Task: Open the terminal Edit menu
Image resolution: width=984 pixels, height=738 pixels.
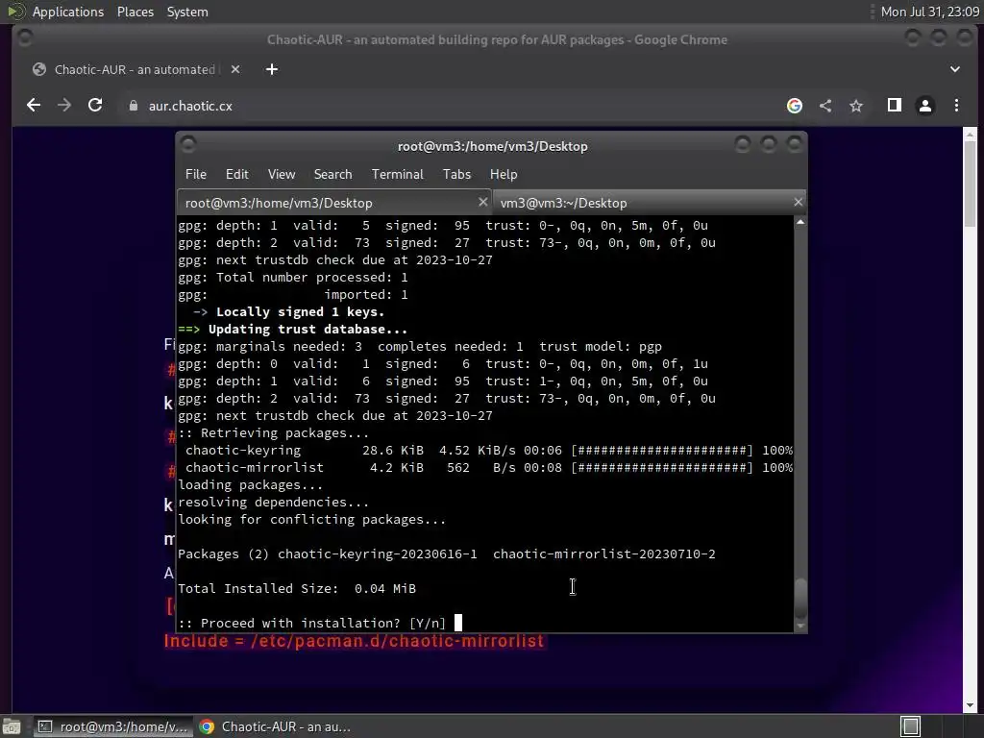Action: pos(236,174)
